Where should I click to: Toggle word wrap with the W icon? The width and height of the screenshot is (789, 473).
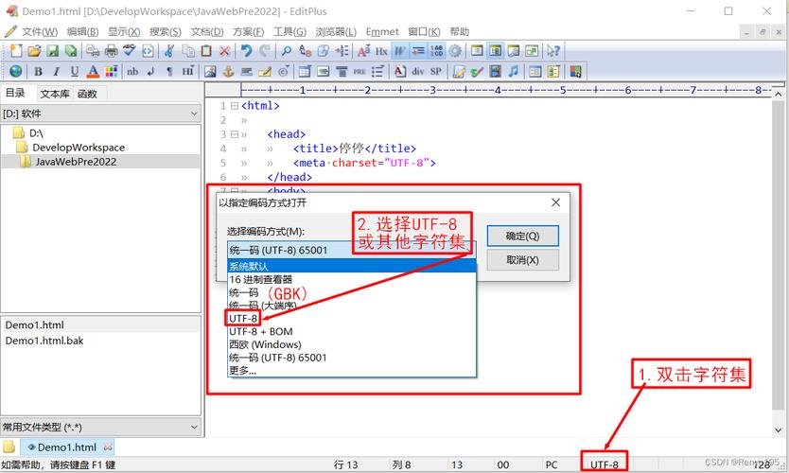click(399, 50)
